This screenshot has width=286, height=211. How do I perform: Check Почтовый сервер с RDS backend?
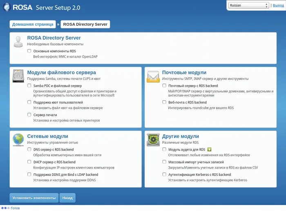pos(164,85)
